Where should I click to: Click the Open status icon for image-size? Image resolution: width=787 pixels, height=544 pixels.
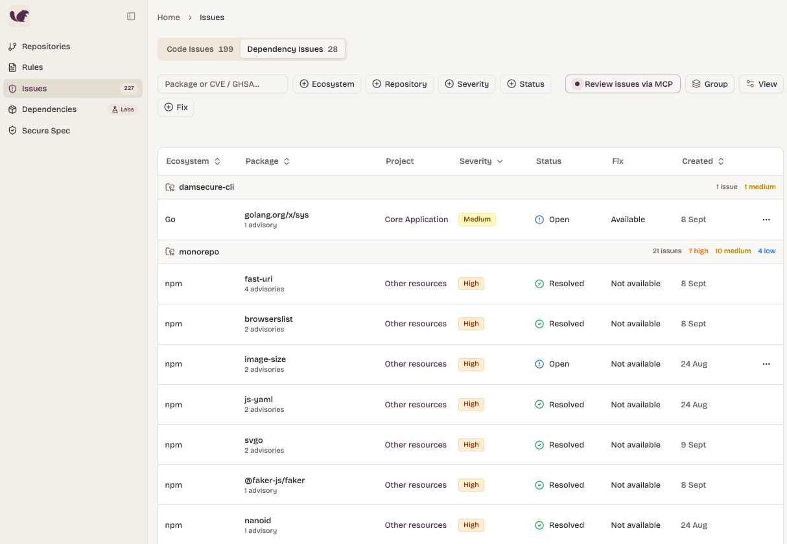click(539, 364)
